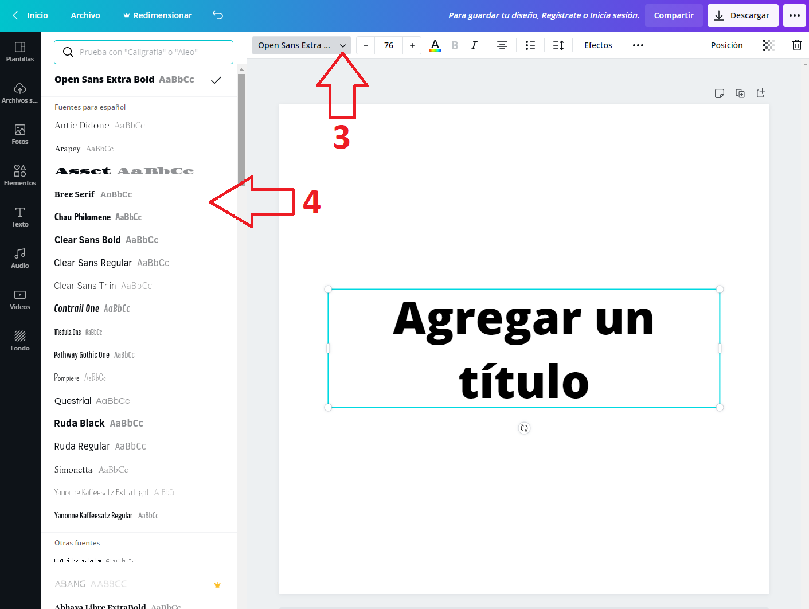
Task: Open more text options ellipsis
Action: coord(638,45)
